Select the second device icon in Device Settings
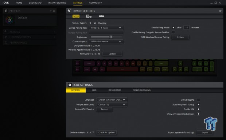Screen dimensions: 226x140 89,16
